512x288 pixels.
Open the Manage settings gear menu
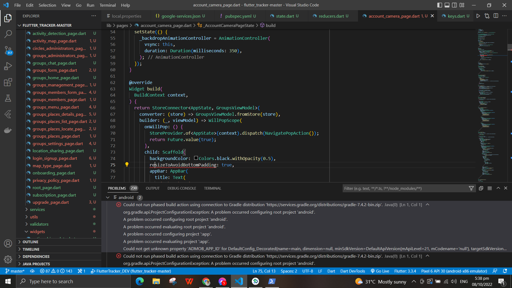coord(8,259)
